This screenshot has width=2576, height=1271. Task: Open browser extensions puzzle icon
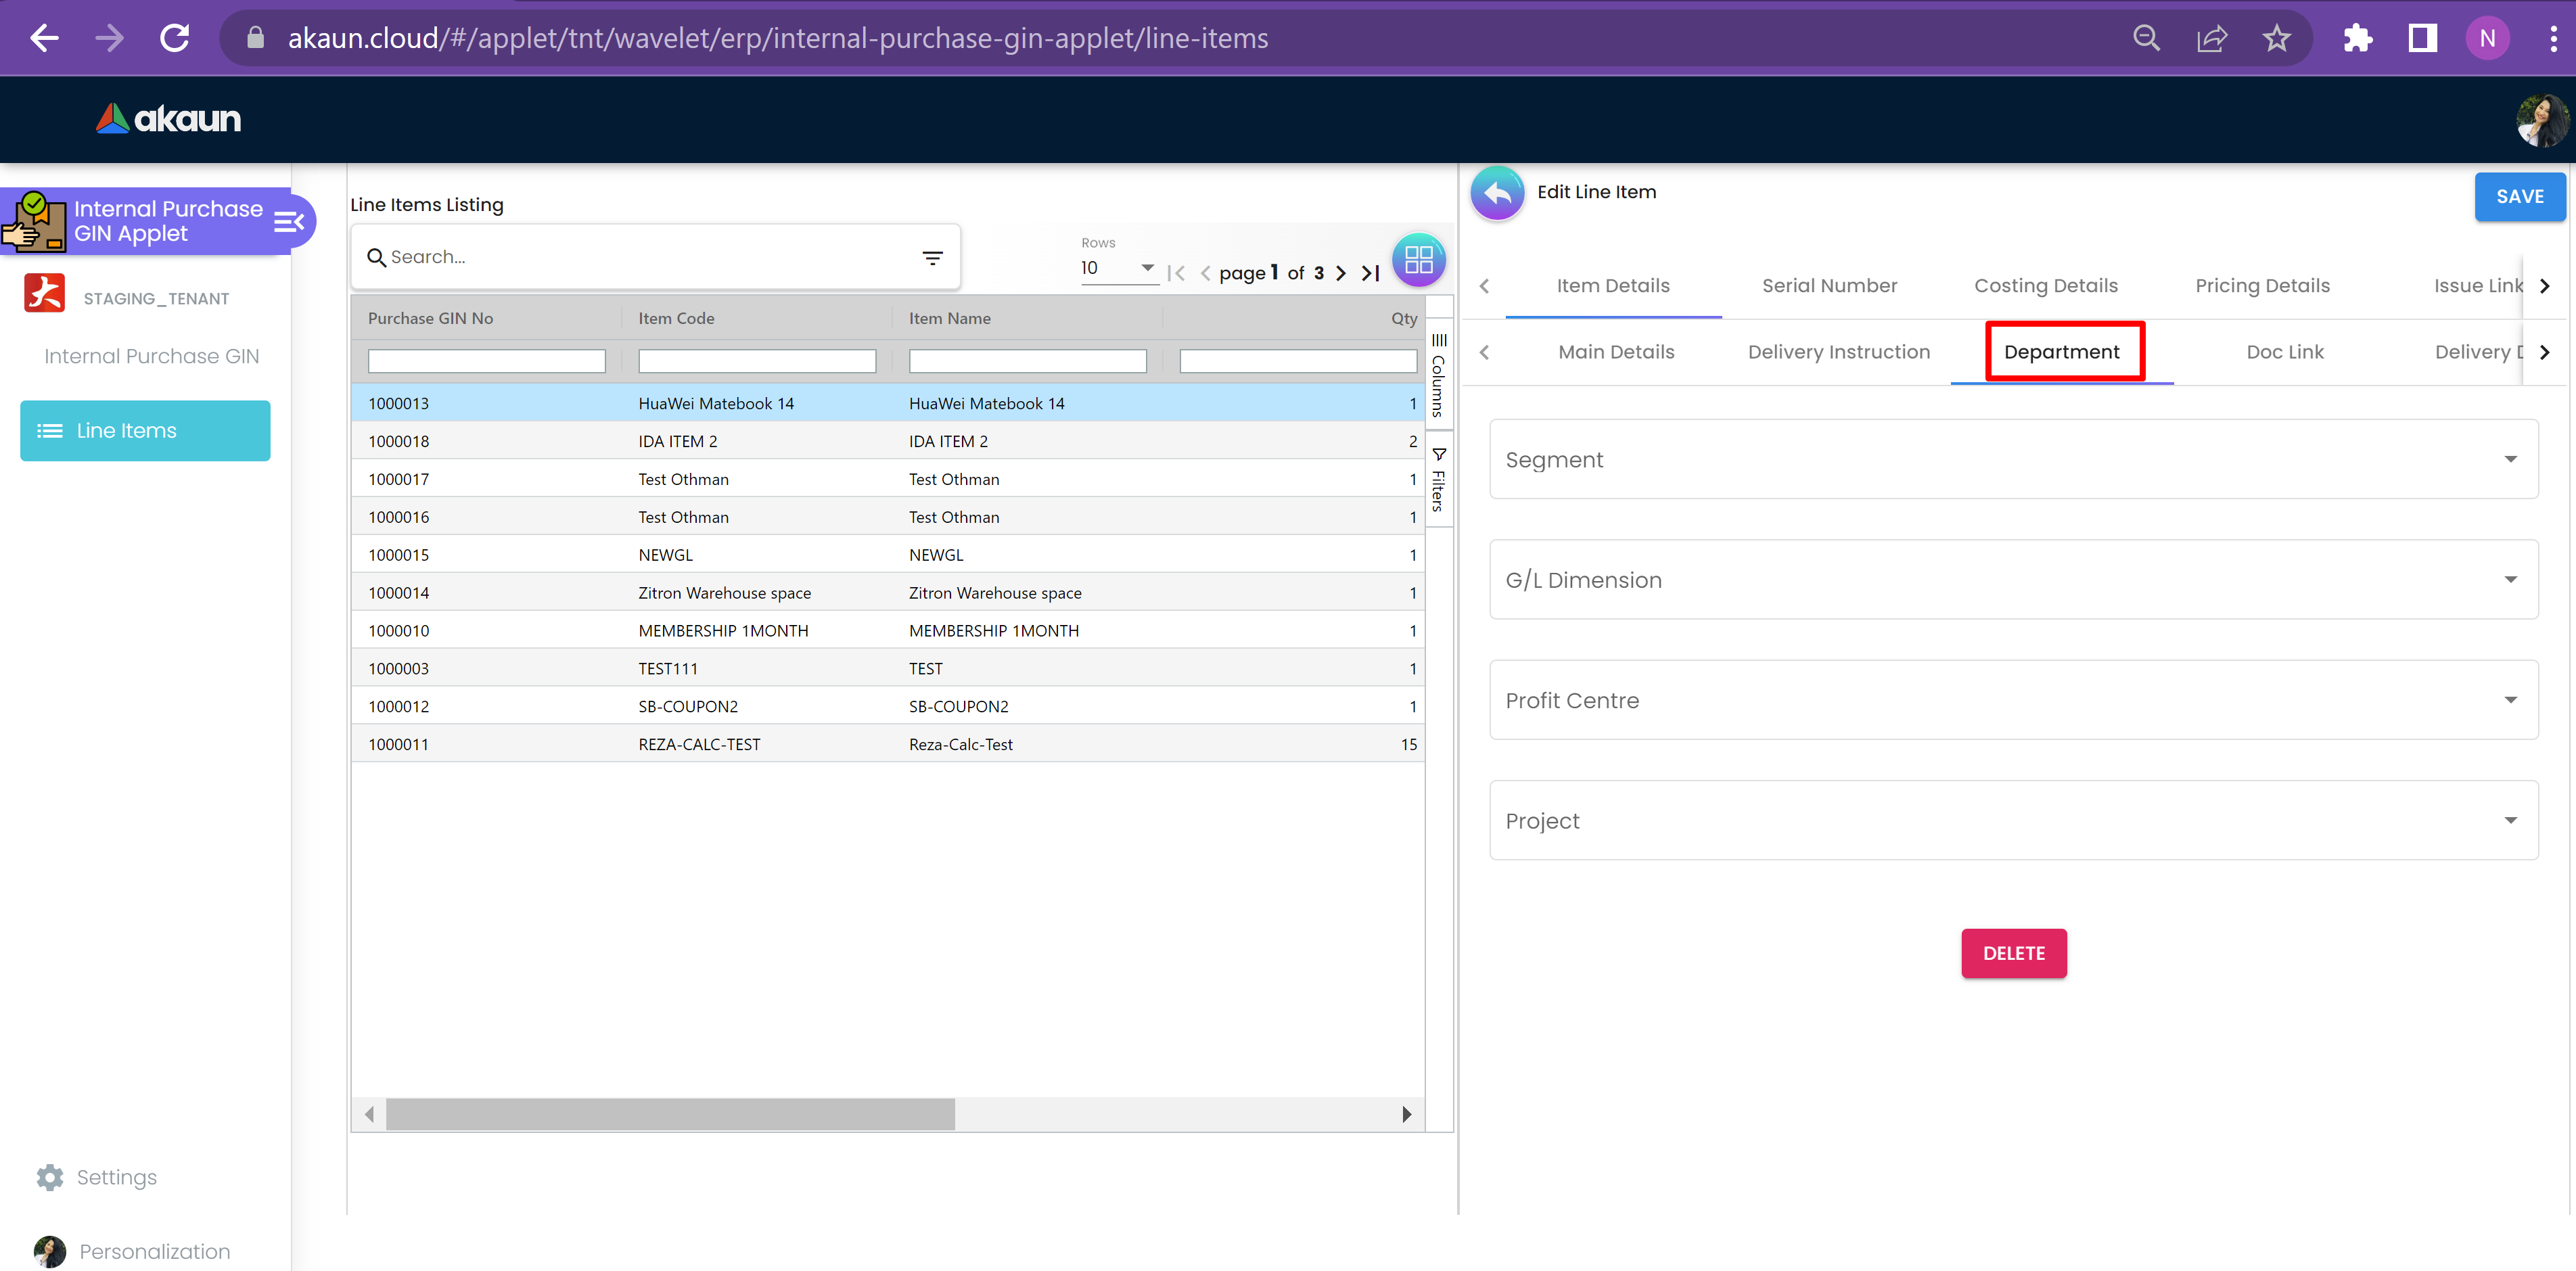[2357, 39]
